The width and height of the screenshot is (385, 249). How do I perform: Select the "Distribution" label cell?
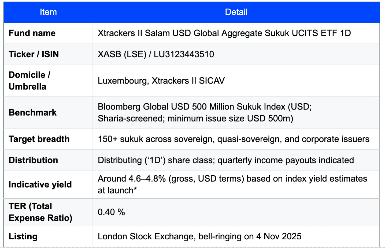pyautogui.click(x=33, y=160)
